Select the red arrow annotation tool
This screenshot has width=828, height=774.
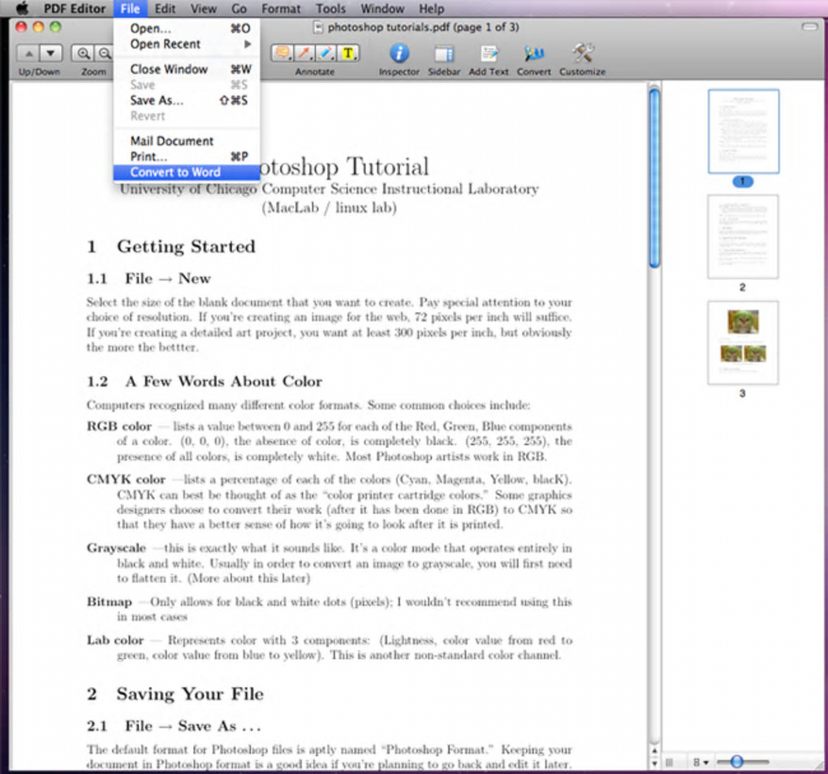coord(304,53)
